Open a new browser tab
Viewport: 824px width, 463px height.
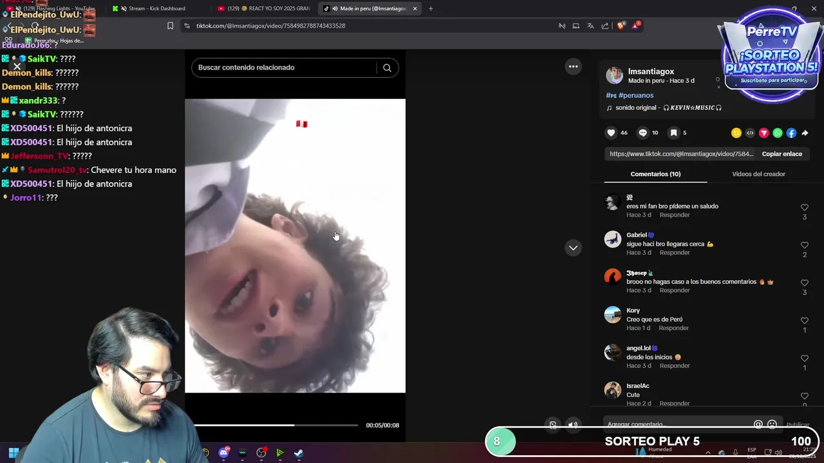pos(431,8)
